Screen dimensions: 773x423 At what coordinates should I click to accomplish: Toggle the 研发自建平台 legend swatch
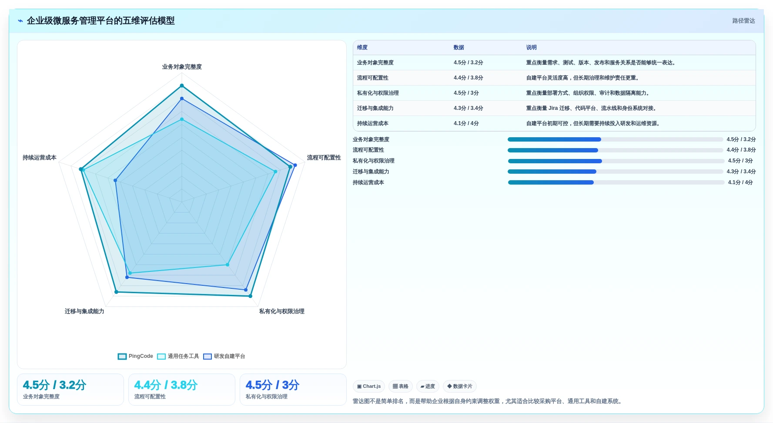207,357
